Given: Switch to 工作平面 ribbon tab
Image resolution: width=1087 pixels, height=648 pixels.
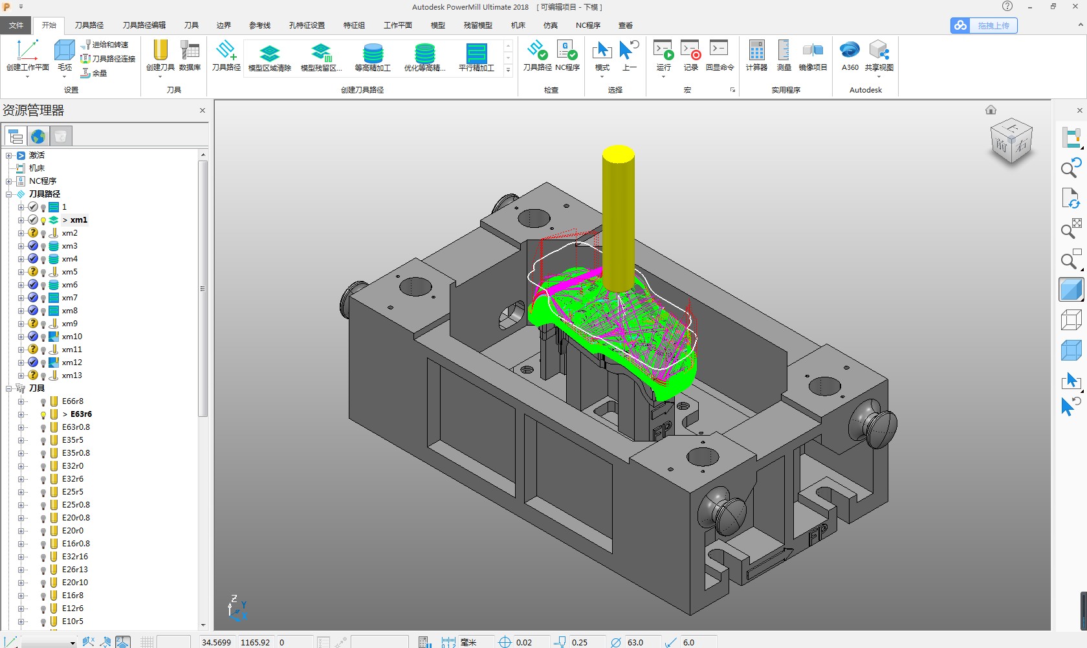Looking at the screenshot, I should click(398, 25).
